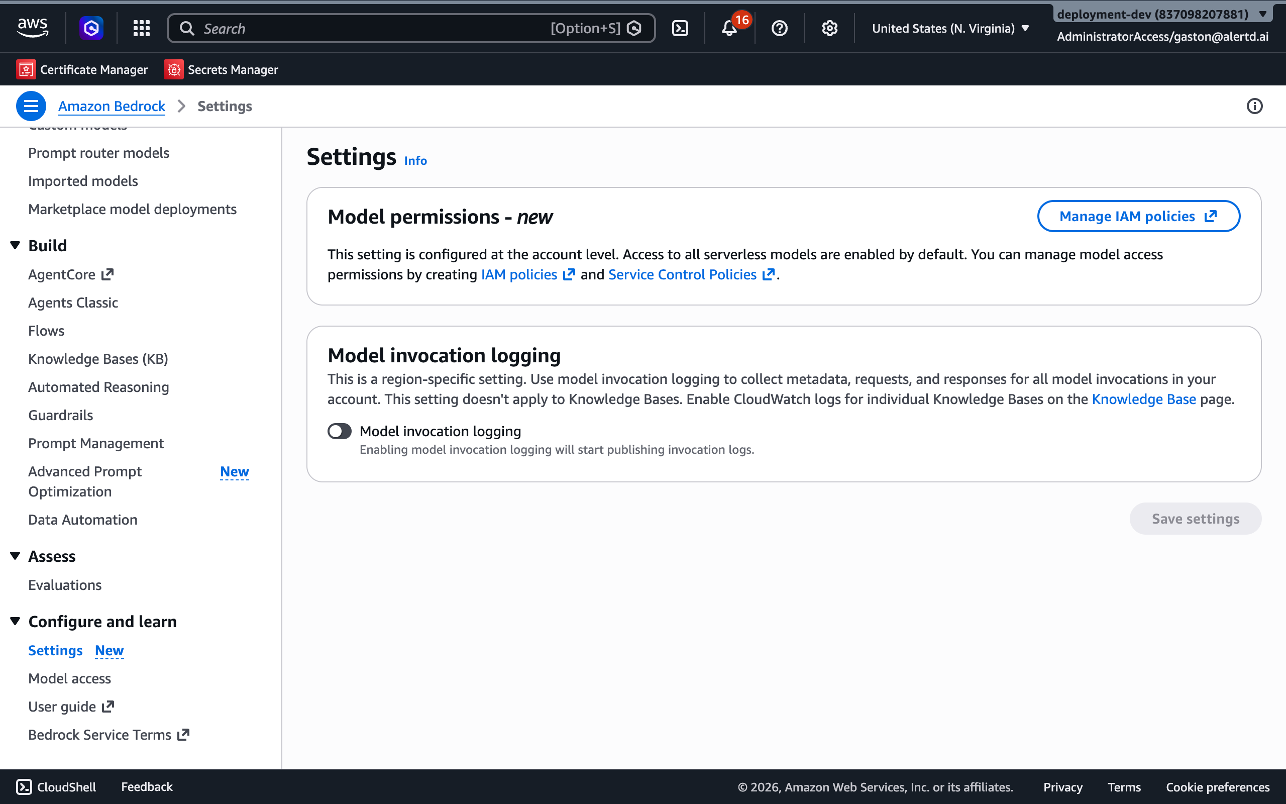Open Automated Reasoning page
The height and width of the screenshot is (804, 1286).
(99, 387)
